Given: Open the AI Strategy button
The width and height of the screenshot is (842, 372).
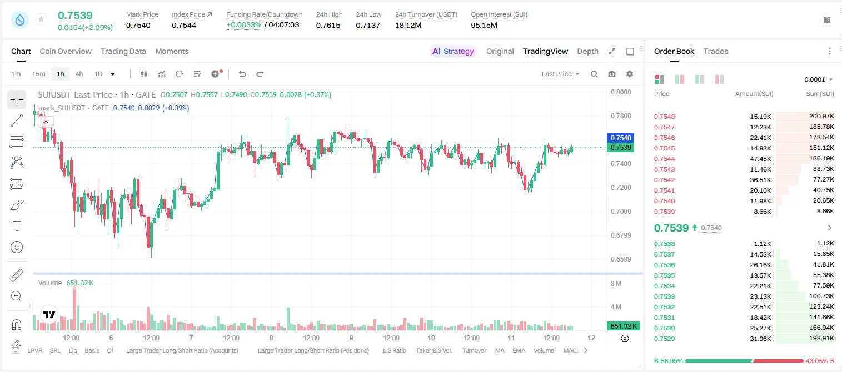Looking at the screenshot, I should [453, 51].
